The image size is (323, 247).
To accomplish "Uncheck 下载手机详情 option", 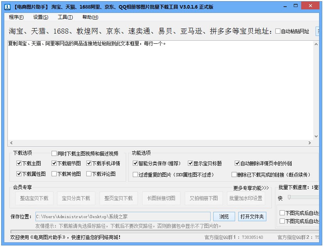I will tap(89, 163).
